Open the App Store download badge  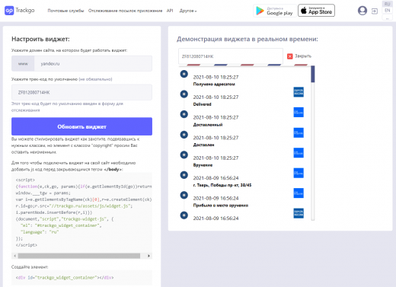coord(316,11)
